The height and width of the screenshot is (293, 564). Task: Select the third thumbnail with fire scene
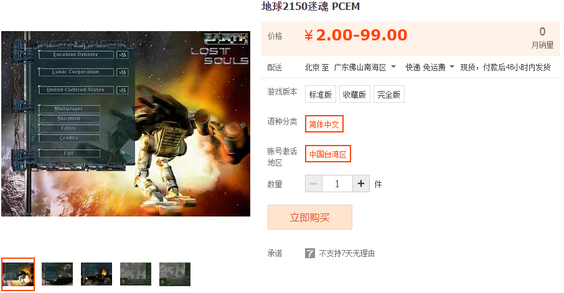click(96, 274)
